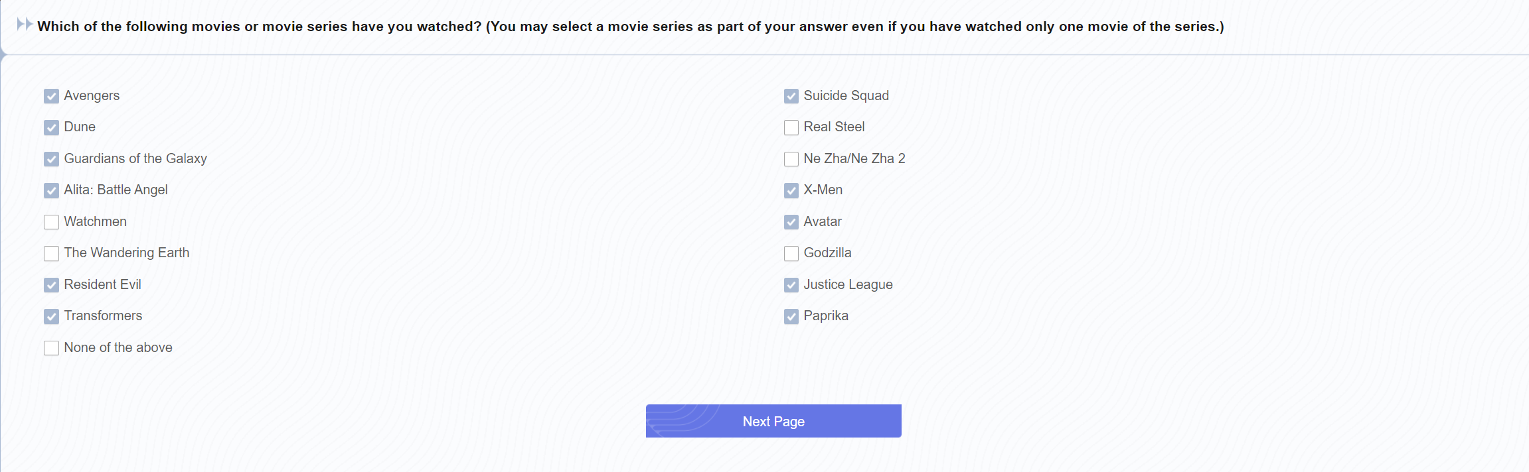Untick the X-Men checkbox
Image resolution: width=1529 pixels, height=472 pixels.
coord(791,190)
